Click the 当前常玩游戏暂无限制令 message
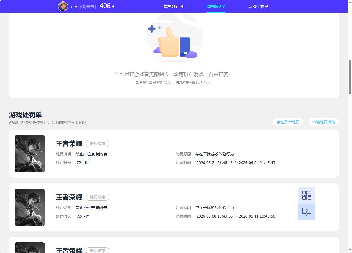This screenshot has width=352, height=253. click(174, 74)
